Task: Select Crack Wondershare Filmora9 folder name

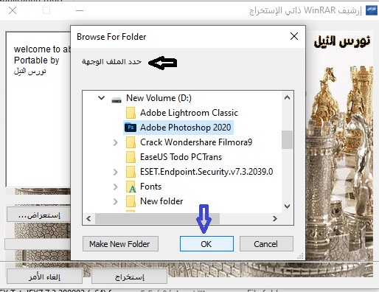Action: click(x=196, y=142)
